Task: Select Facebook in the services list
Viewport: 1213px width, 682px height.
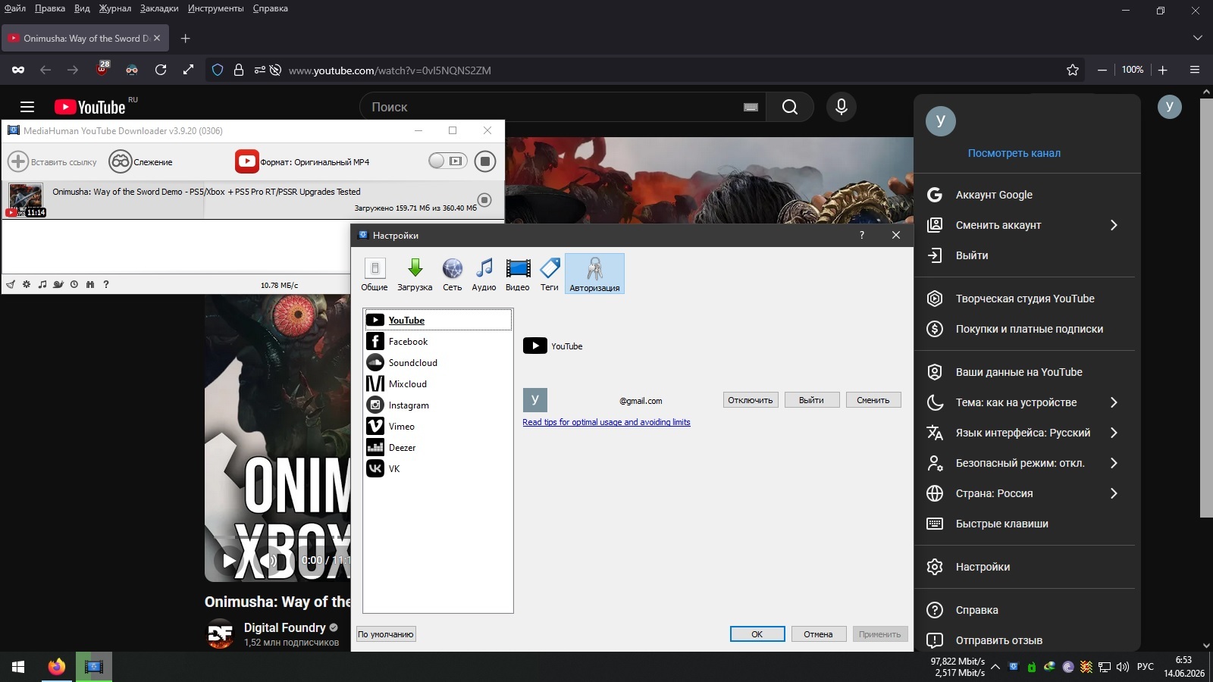Action: click(x=438, y=342)
